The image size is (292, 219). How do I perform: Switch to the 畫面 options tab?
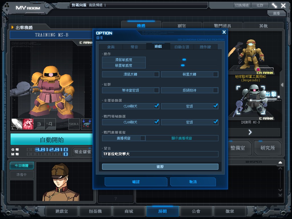[111, 47]
